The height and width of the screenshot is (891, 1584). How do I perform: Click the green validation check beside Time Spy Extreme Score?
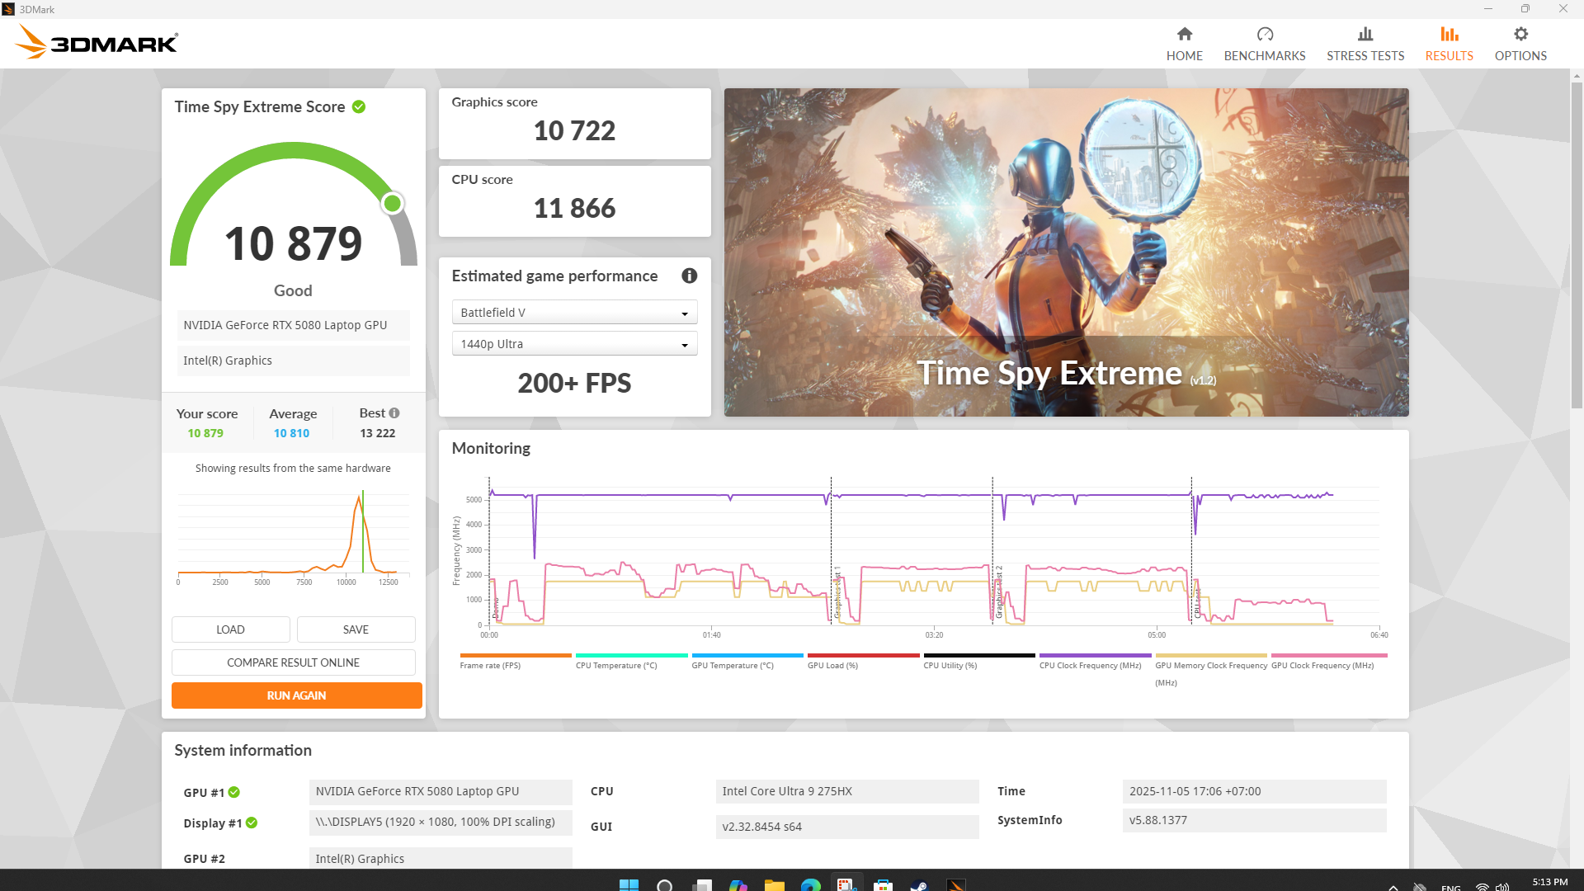tap(359, 107)
